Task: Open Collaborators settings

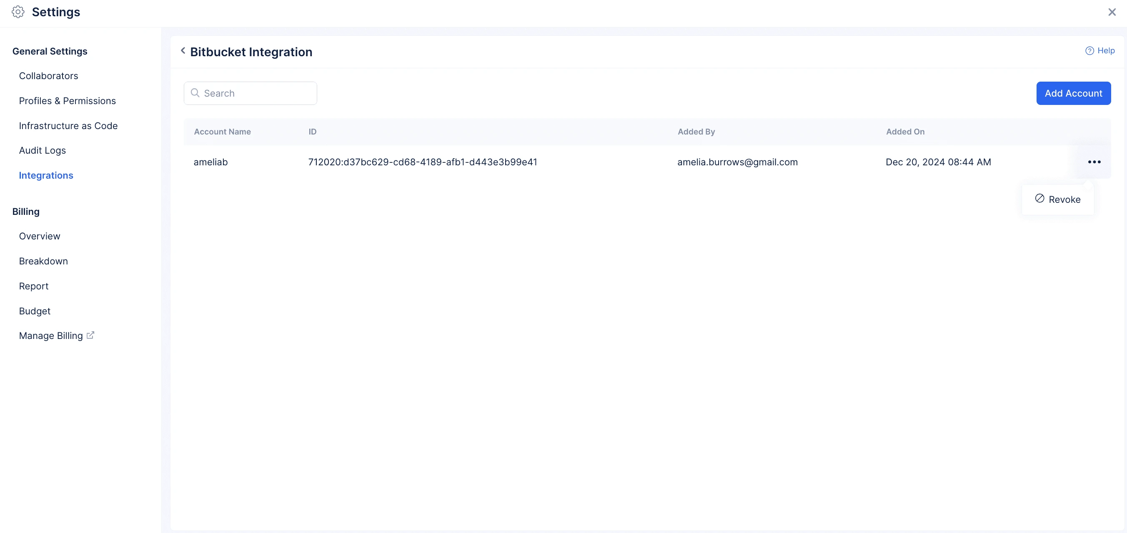Action: [49, 76]
